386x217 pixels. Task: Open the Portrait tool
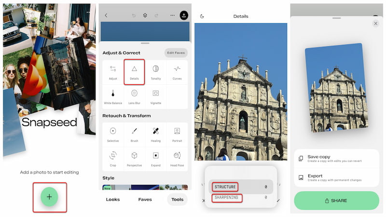tap(177, 135)
